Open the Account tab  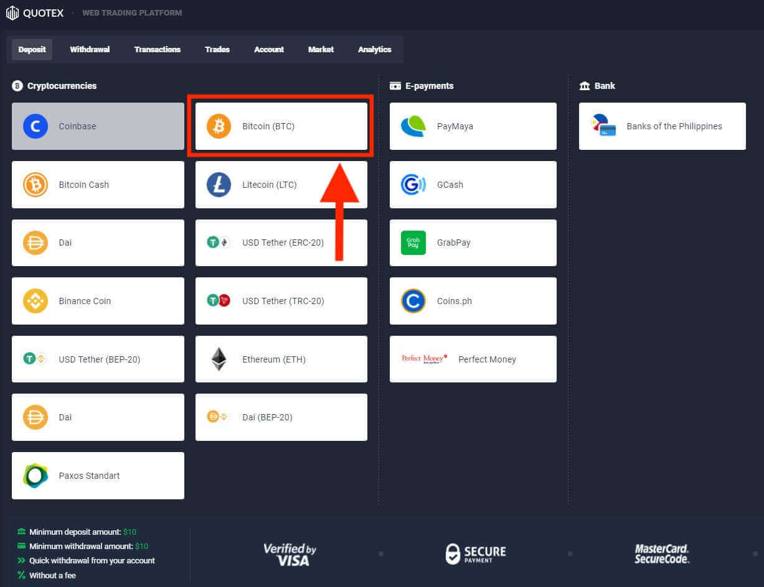click(269, 50)
